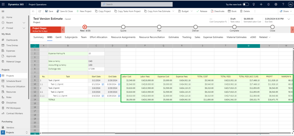Expand the header details chevron
The height and width of the screenshot is (136, 294).
pos(289,19)
